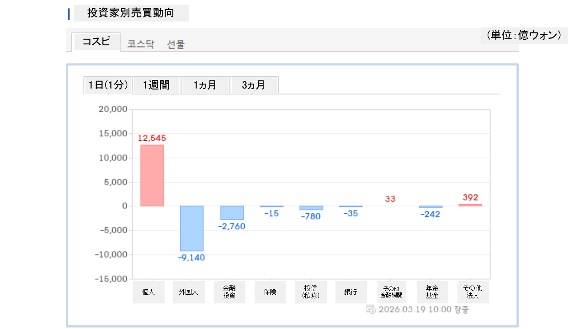Image resolution: width=585 pixels, height=329 pixels.
Task: Switch chart to 1週間 period
Action: (156, 85)
